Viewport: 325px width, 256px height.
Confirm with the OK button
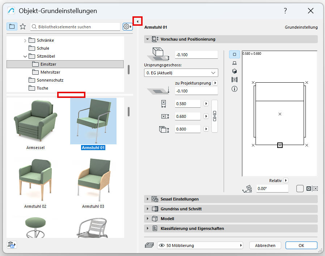click(301, 245)
